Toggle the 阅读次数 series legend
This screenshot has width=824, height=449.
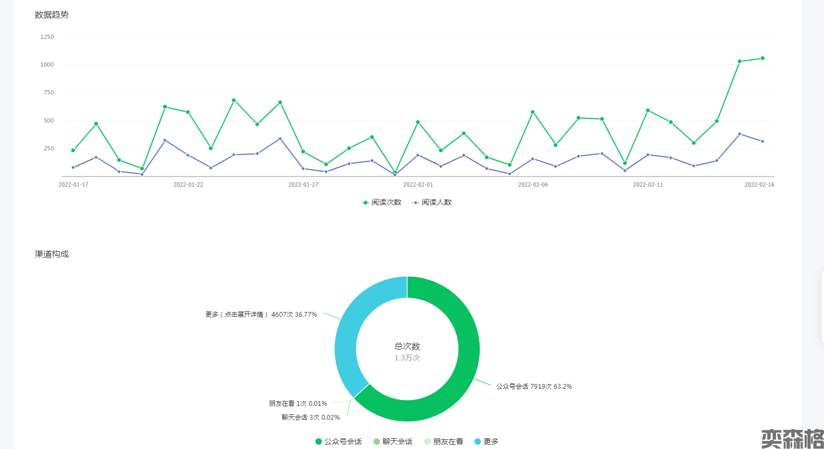point(382,203)
